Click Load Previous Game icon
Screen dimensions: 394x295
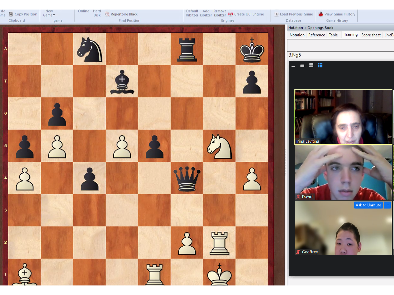pos(277,14)
